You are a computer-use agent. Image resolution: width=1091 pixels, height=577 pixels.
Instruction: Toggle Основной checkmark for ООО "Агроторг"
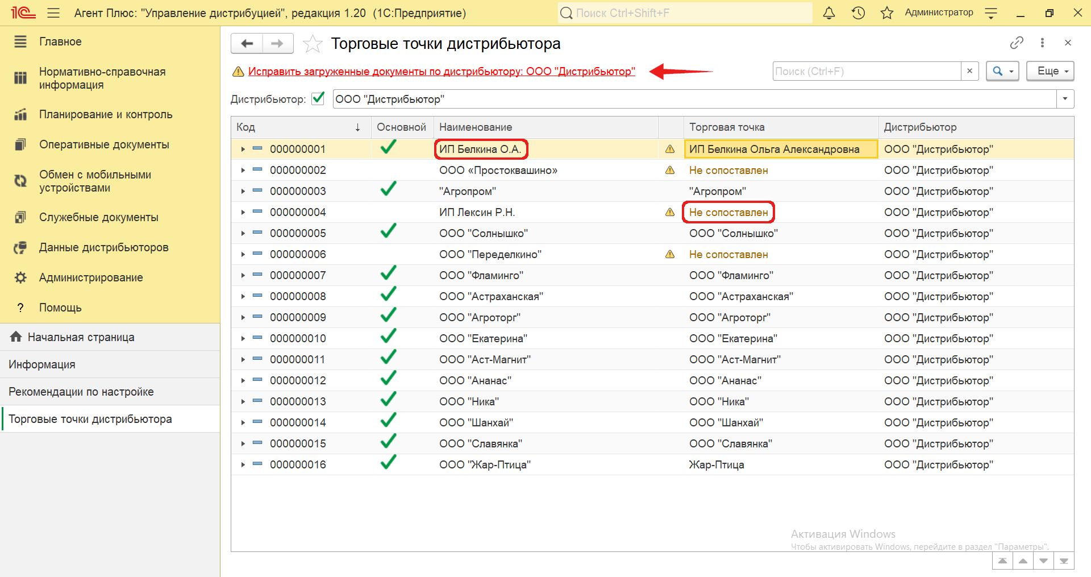coord(389,316)
